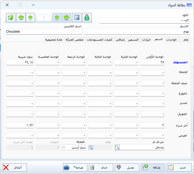Click the العرض without-tax field
Image resolution: width=194 pixels, height=174 pixels.
[20, 135]
